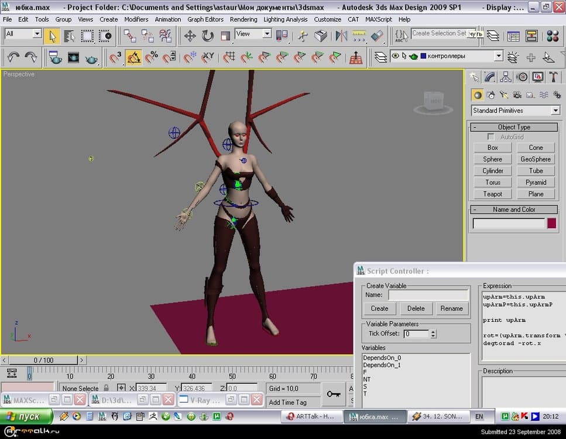Open the Schematic View icon
The height and width of the screenshot is (439, 566).
click(531, 36)
